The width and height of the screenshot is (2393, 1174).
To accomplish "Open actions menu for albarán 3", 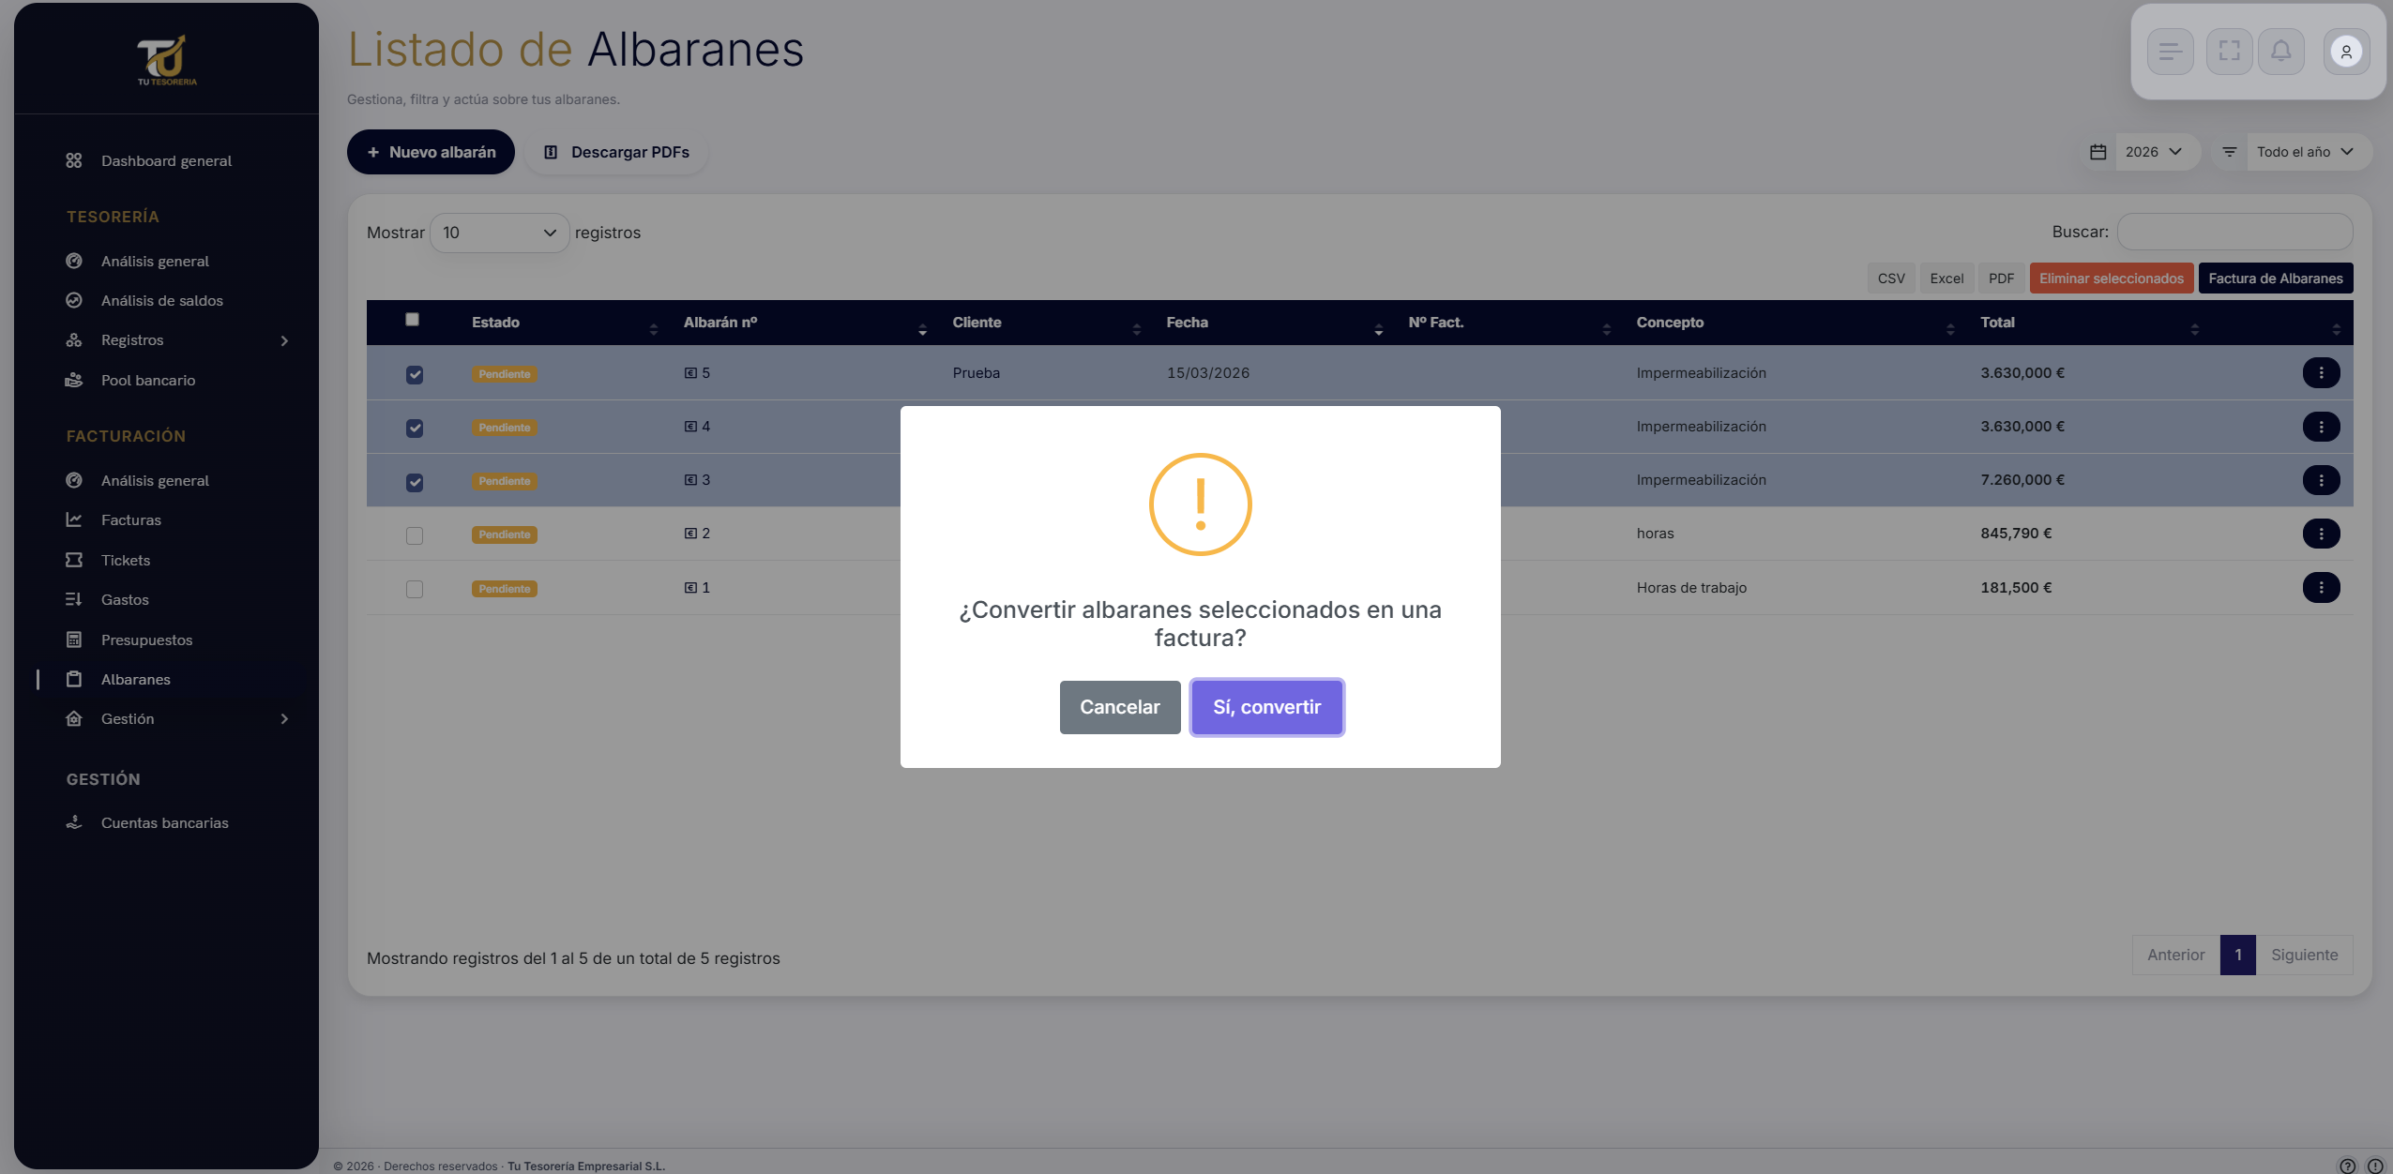I will coord(2321,480).
